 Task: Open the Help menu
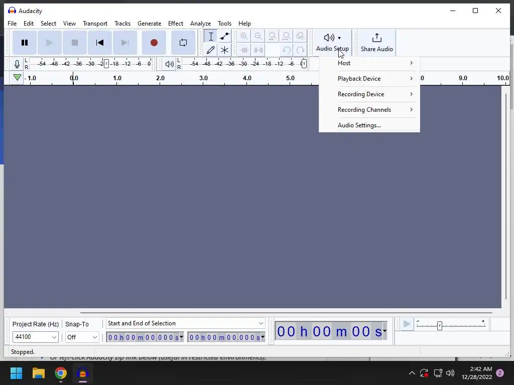tap(244, 24)
